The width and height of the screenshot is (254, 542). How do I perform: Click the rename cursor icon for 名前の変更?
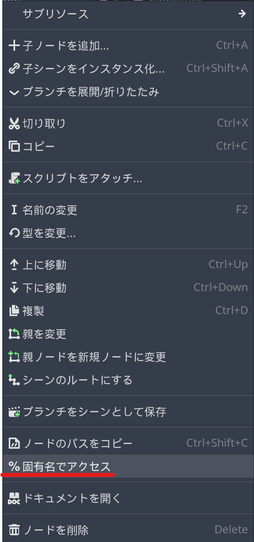coord(14,210)
